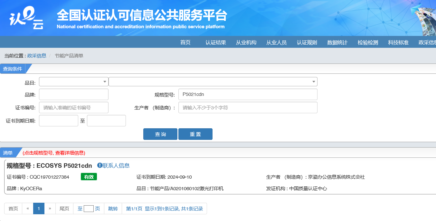
Task: Open the 认证规则 menu
Action: (307, 42)
